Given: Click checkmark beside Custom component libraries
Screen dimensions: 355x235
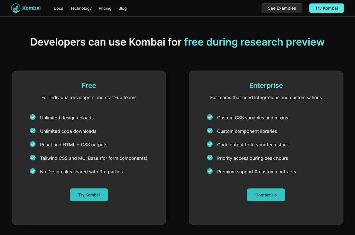Looking at the screenshot, I should pos(210,130).
